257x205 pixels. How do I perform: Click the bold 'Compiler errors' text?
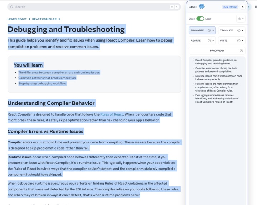pos(20,142)
